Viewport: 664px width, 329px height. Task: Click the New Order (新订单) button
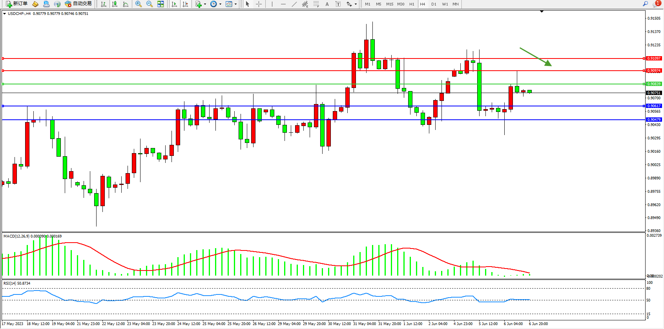click(16, 4)
